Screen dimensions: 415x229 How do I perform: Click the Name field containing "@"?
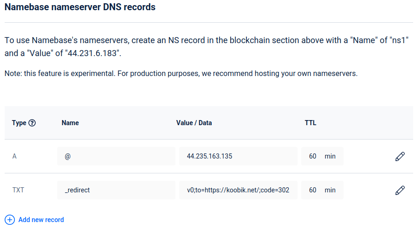click(116, 157)
